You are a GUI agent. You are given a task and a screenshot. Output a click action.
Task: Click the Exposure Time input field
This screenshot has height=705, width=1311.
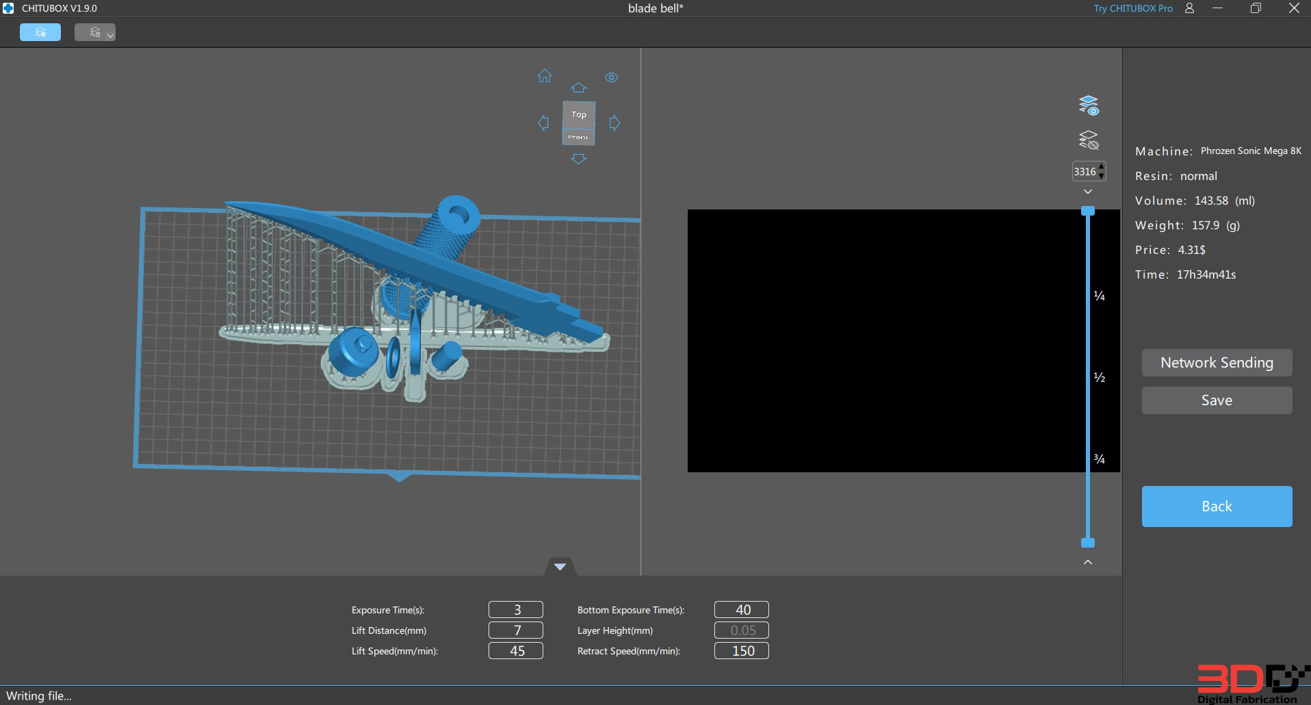click(516, 610)
